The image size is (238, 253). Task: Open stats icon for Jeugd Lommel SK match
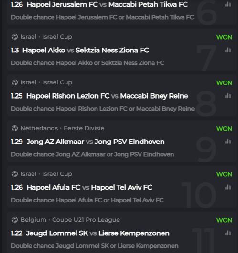point(228,233)
